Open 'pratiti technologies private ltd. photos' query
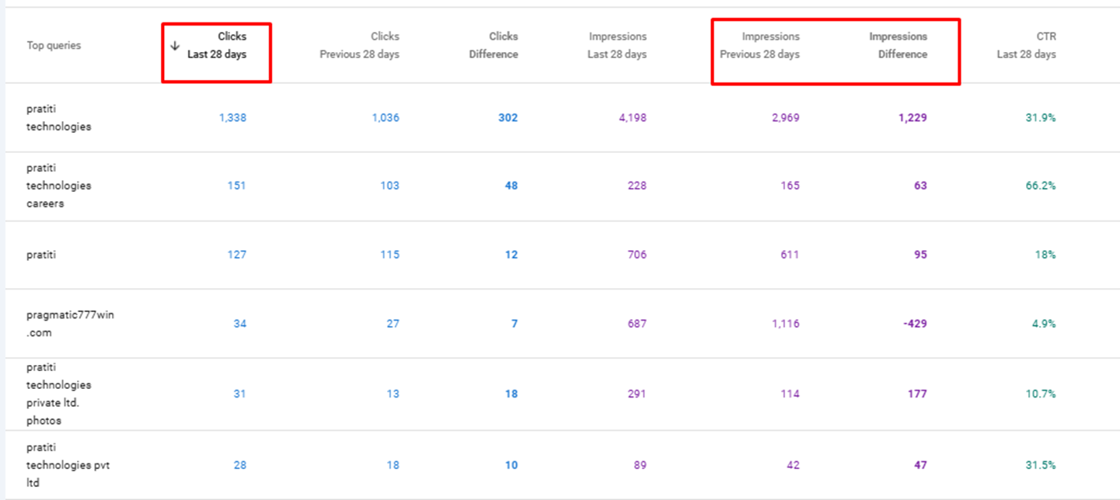Screen dimensions: 1120x500 click(58, 394)
